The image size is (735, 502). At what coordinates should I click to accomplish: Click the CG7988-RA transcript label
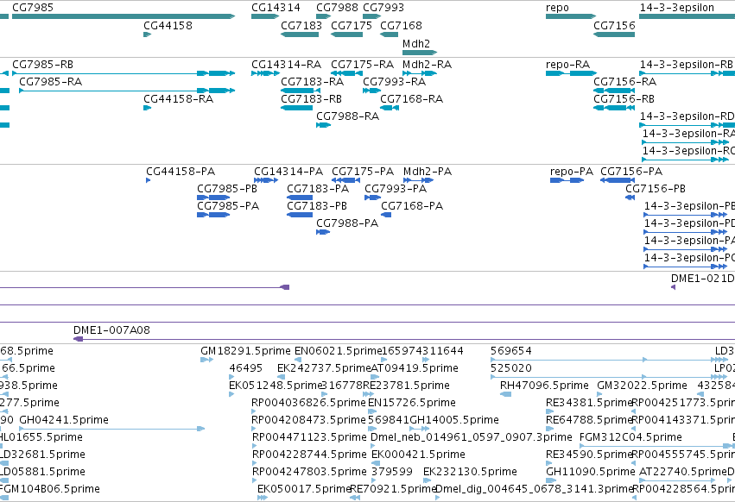(347, 116)
